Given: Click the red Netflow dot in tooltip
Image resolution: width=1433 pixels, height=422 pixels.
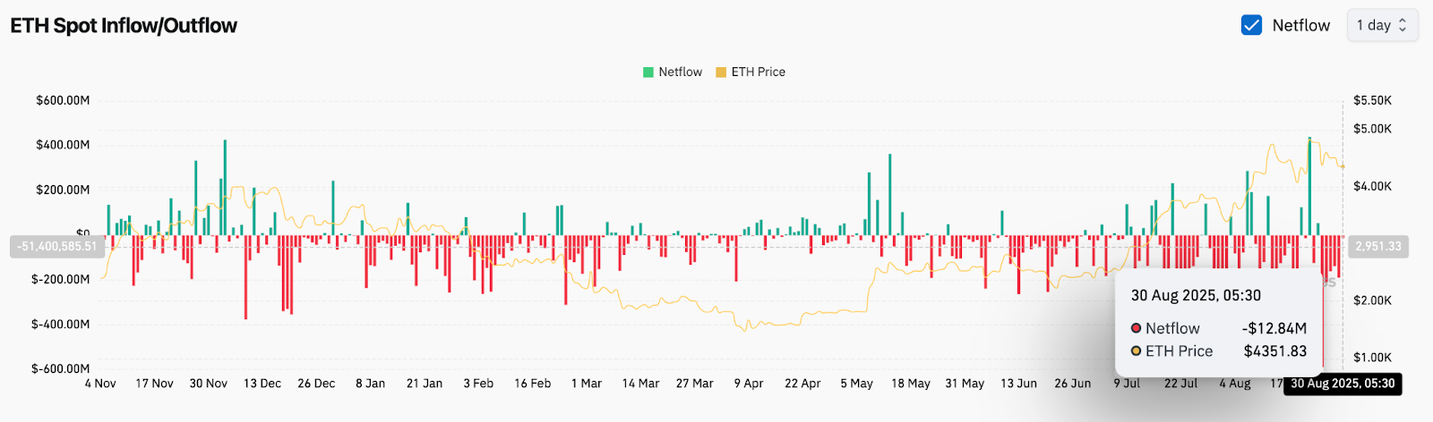Looking at the screenshot, I should (x=1136, y=328).
